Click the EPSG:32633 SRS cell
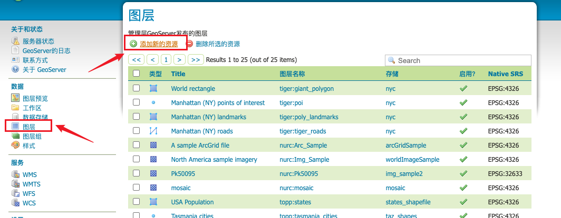Image resolution: width=561 pixels, height=218 pixels. pyautogui.click(x=505, y=173)
